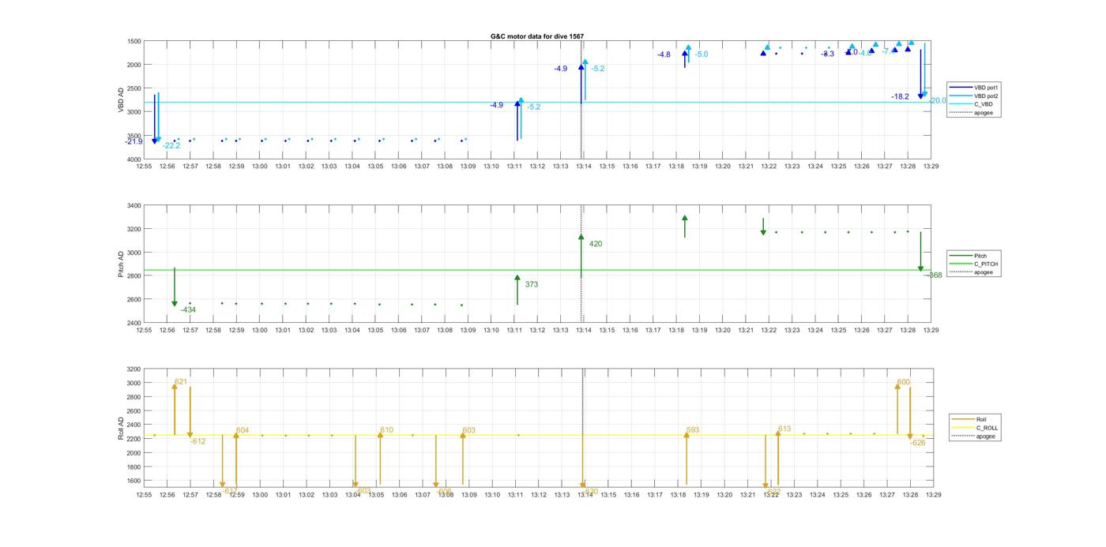The height and width of the screenshot is (547, 1106).
Task: Select 'VBD pot2' legend entry
Action: 973,96
